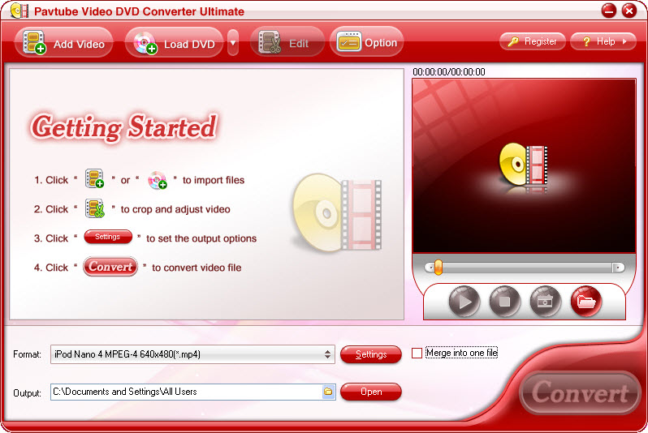The height and width of the screenshot is (433, 648).
Task: Take a snapshot with camera icon
Action: click(x=545, y=302)
